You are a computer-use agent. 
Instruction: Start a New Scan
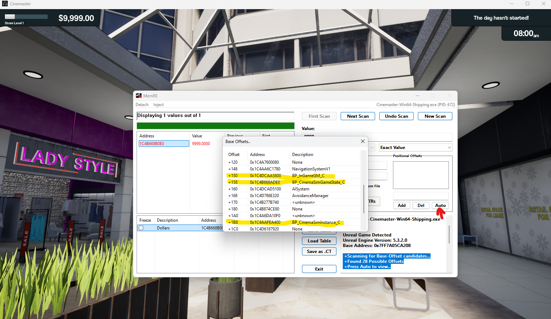435,116
